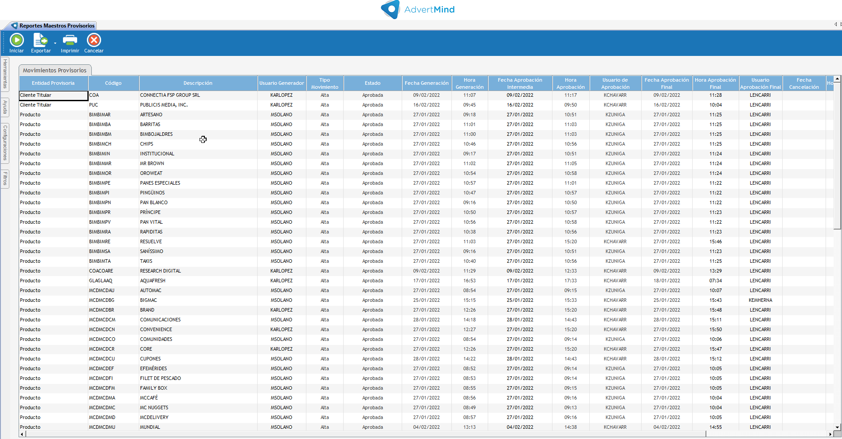
Task: Click the Iniciar play icon
Action: tap(17, 40)
